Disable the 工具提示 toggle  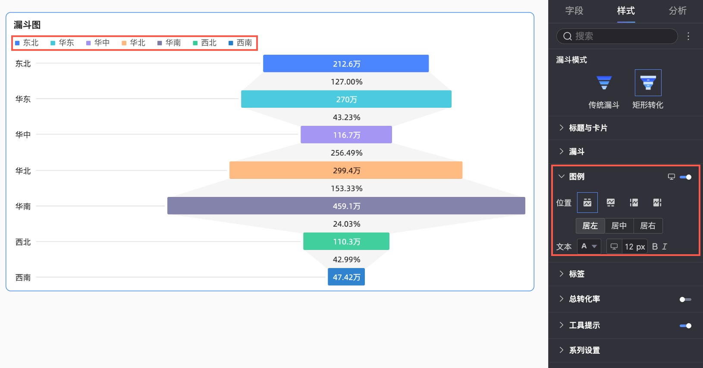point(685,326)
